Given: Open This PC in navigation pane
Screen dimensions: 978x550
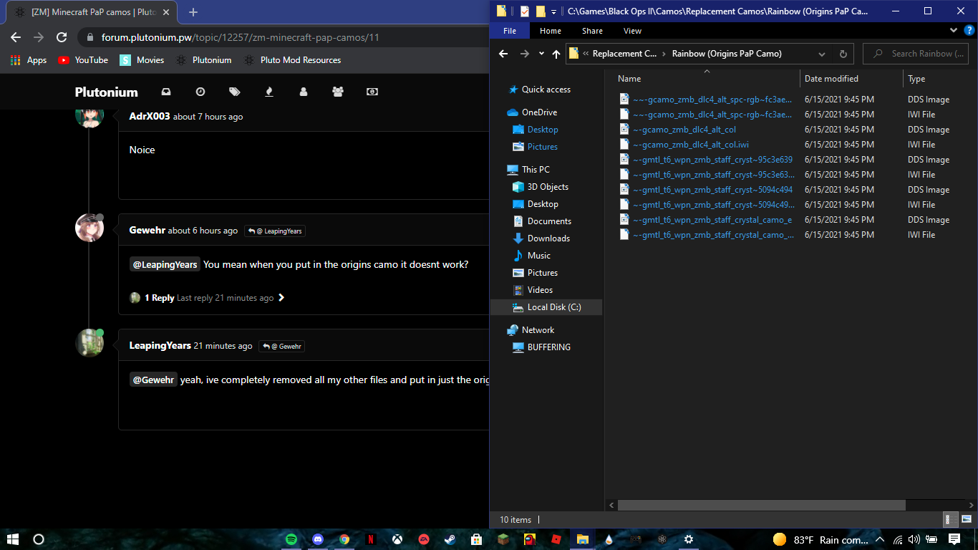Looking at the screenshot, I should click(x=535, y=170).
